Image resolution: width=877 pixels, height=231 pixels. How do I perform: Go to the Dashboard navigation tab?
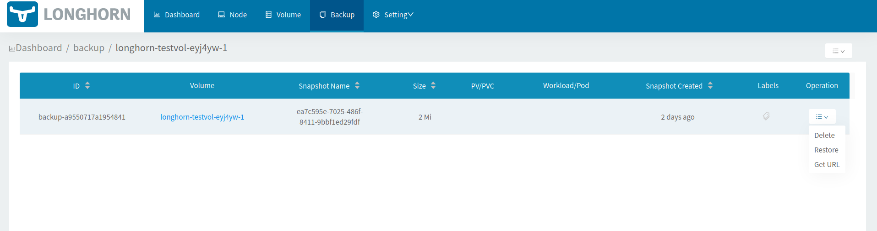coord(176,15)
